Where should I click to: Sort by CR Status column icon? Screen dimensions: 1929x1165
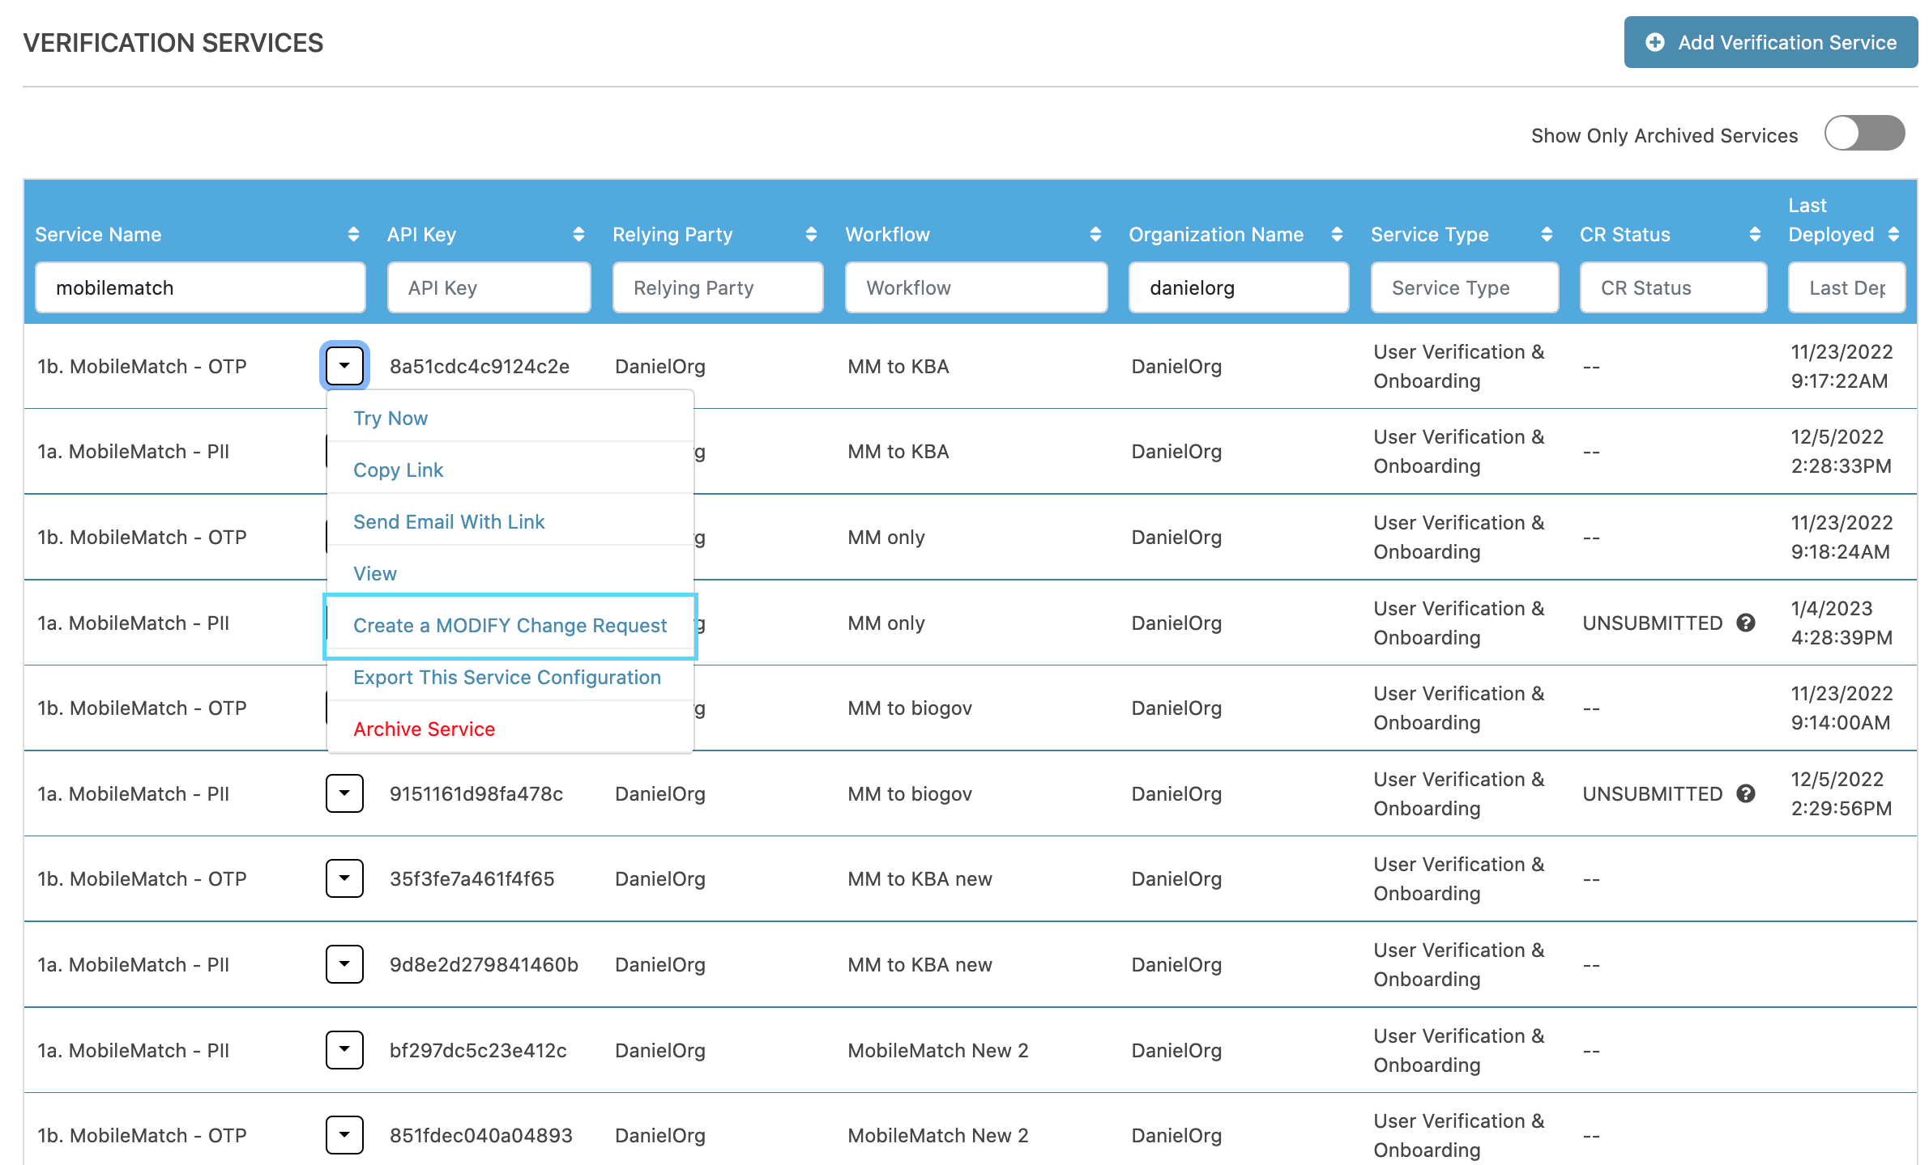1755,235
